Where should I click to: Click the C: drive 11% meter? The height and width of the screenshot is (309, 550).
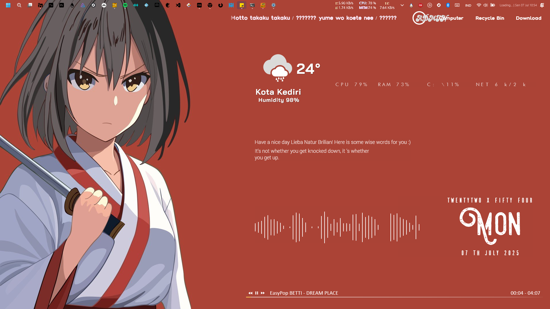point(443,84)
